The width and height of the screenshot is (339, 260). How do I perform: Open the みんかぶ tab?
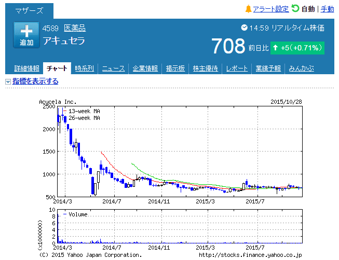point(302,69)
